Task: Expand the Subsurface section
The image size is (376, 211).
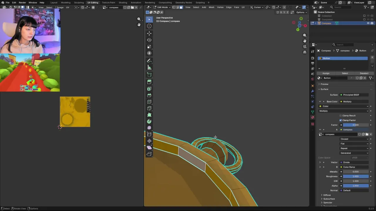Action: click(x=329, y=199)
